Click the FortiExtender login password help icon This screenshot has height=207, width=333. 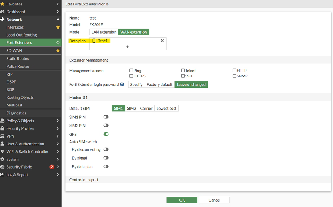(x=122, y=84)
